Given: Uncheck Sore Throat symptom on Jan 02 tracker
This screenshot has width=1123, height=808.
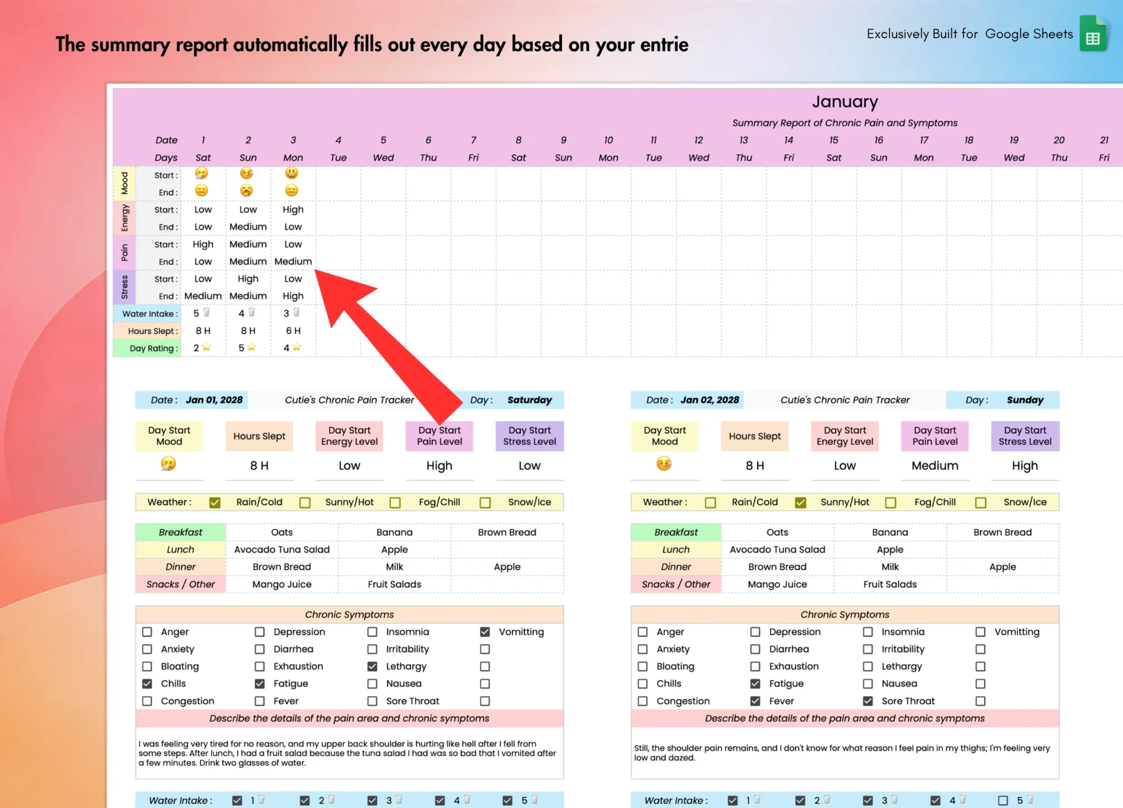Looking at the screenshot, I should [868, 701].
